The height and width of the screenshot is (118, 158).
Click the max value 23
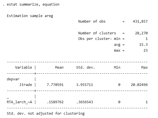(145, 50)
